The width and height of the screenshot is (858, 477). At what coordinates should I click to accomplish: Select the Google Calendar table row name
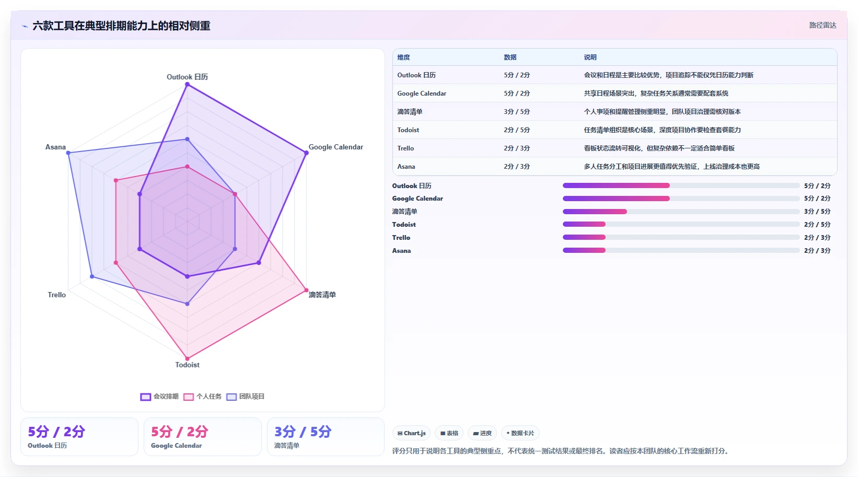click(x=422, y=94)
